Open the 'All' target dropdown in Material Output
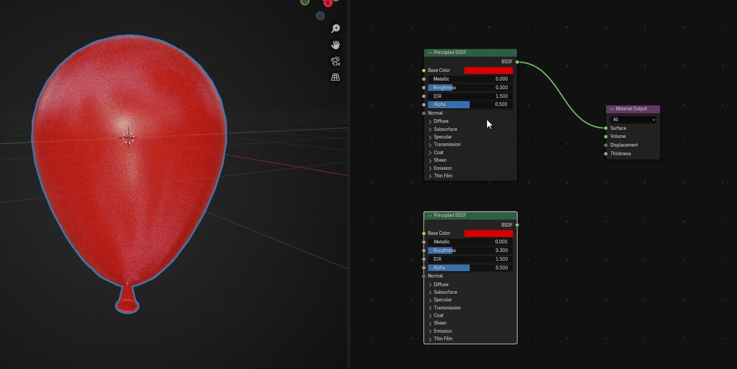 633,120
